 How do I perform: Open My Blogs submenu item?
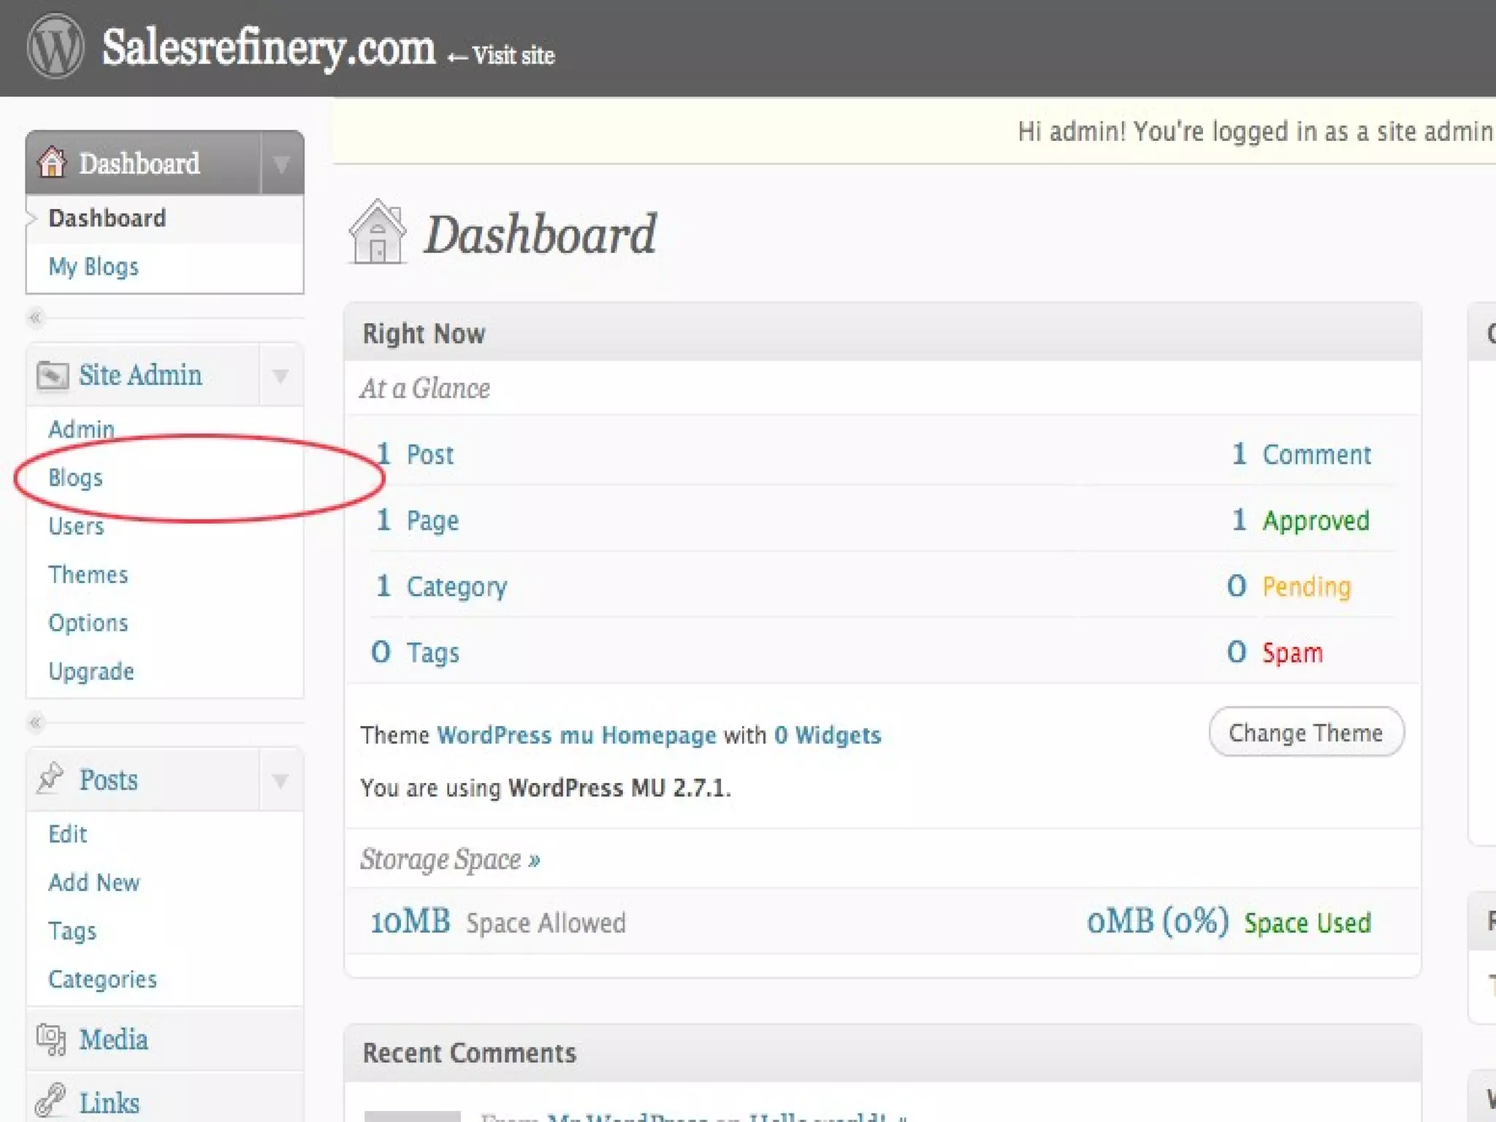pyautogui.click(x=93, y=267)
